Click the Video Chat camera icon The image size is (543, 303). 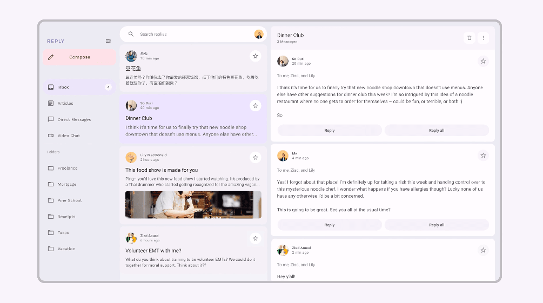[51, 136]
